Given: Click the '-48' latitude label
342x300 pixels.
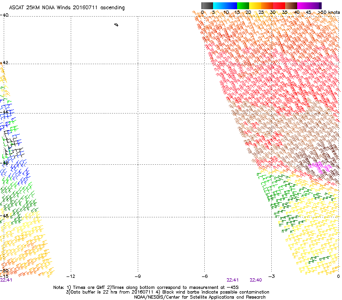Looking at the screenshot, I should (x=4, y=216).
